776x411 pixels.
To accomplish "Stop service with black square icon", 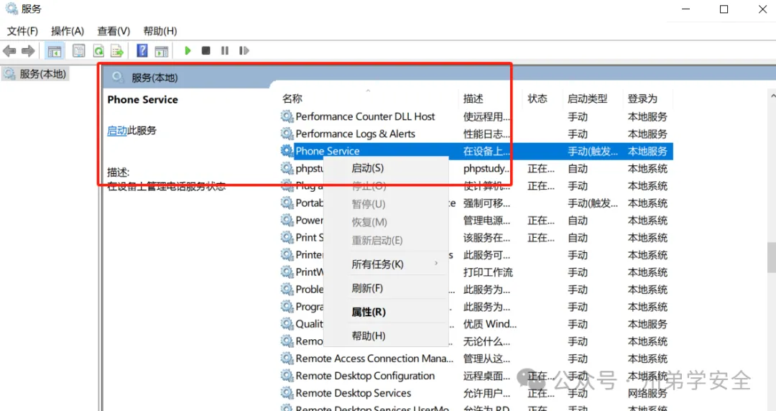I will click(206, 50).
